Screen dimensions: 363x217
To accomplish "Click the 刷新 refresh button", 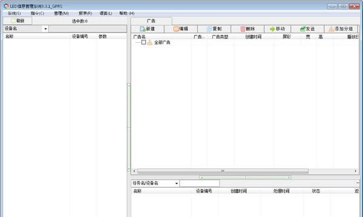I will (18, 20).
